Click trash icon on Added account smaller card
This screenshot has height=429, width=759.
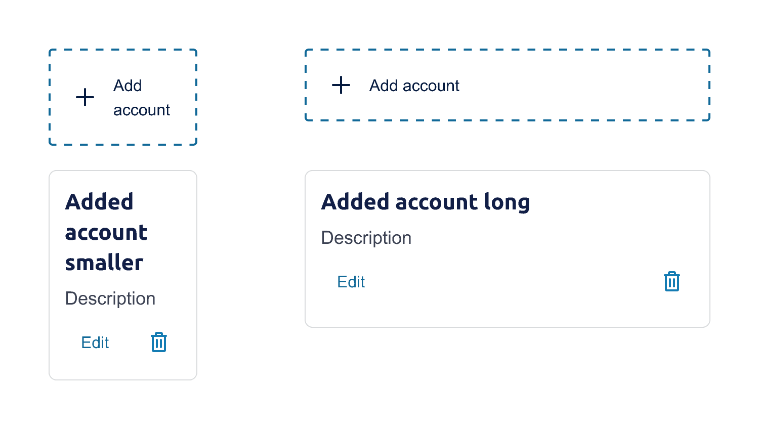click(158, 342)
